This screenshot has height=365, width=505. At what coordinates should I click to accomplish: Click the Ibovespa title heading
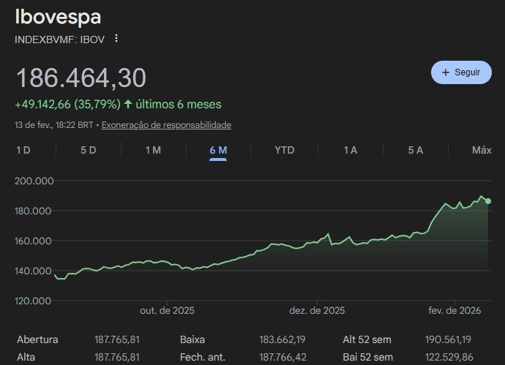pos(58,17)
